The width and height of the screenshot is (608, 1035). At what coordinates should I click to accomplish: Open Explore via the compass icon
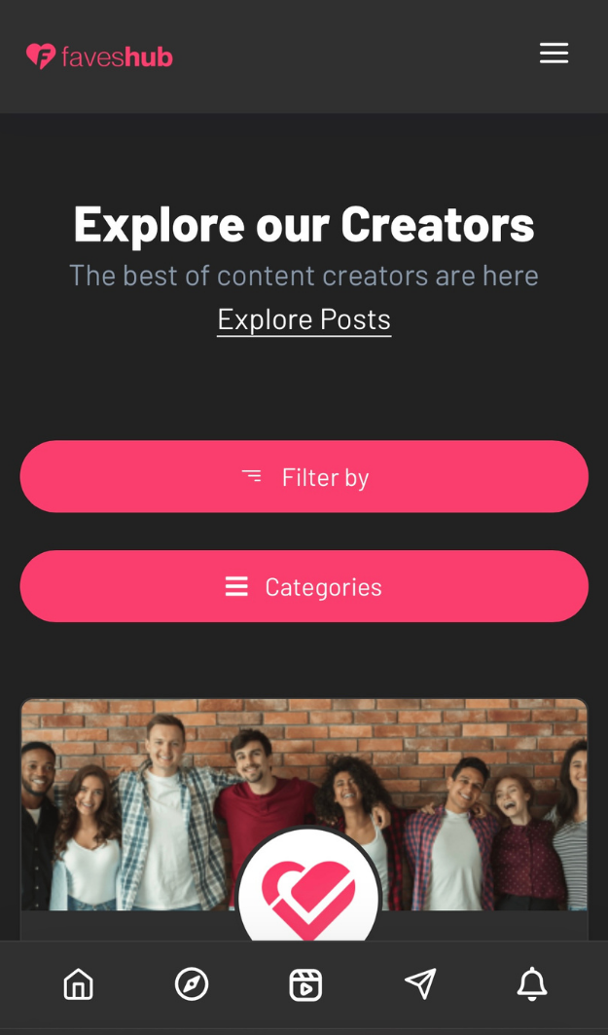192,984
